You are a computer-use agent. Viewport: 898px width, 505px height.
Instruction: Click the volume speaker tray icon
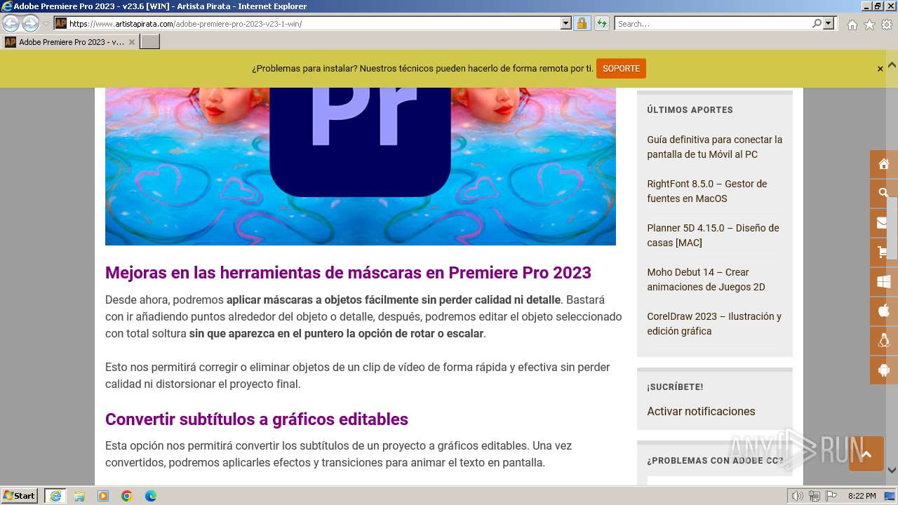(x=798, y=496)
